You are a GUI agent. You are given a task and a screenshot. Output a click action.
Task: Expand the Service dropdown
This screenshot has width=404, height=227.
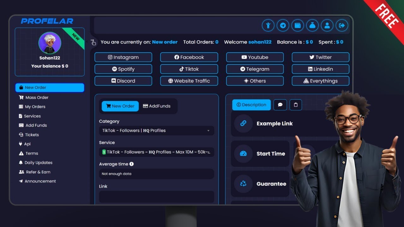pos(157,152)
